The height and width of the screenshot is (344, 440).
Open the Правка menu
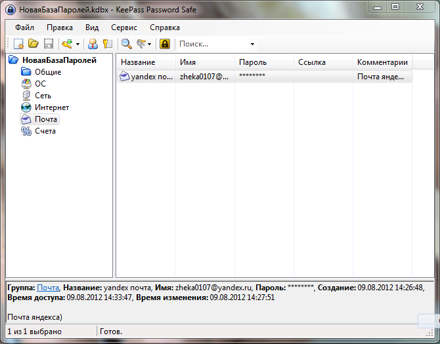[60, 28]
